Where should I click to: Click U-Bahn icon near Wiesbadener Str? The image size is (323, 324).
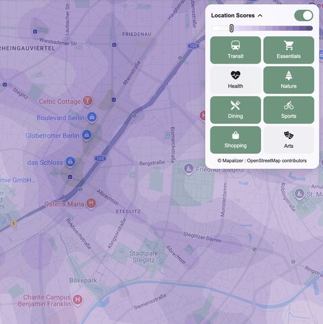tap(35, 32)
